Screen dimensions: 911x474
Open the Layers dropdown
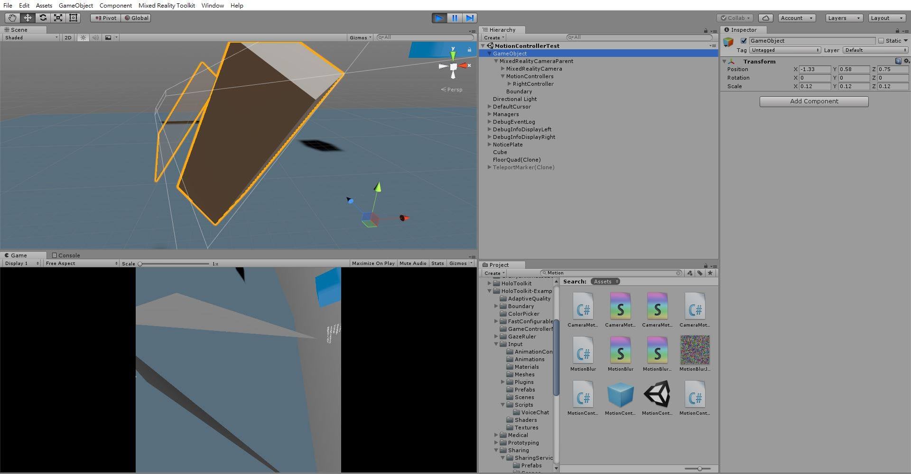(x=844, y=18)
